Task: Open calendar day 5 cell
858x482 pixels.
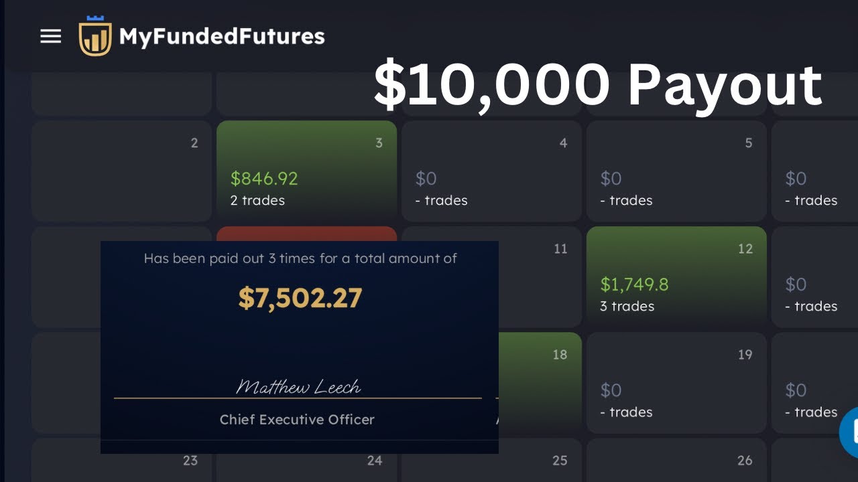Action: (676, 171)
